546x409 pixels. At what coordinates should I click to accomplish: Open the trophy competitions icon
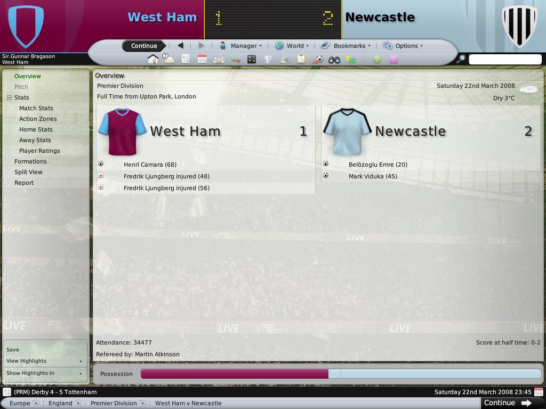tap(268, 60)
